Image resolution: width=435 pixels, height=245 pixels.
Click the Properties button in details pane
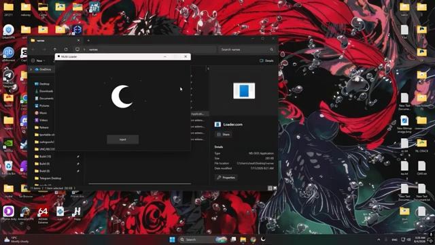pyautogui.click(x=226, y=177)
